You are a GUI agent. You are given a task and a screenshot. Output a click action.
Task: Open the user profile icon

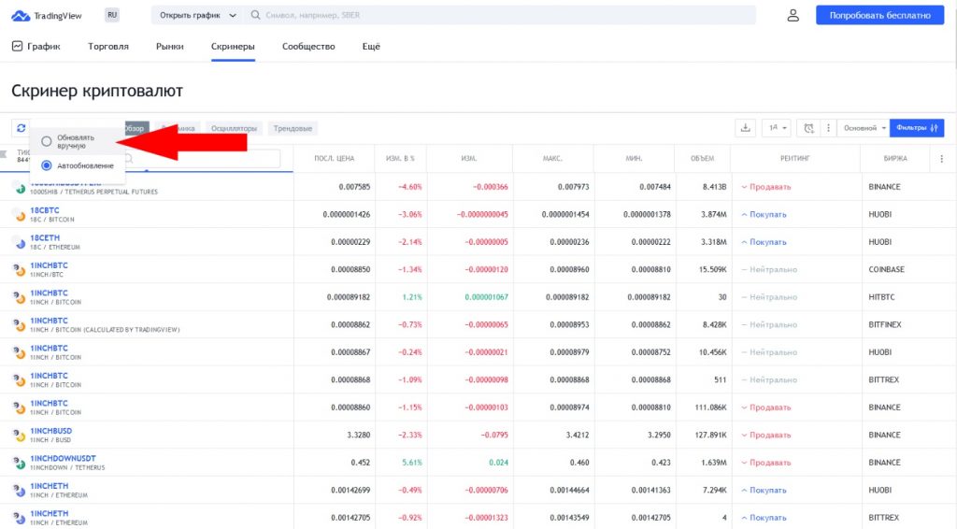(x=793, y=15)
